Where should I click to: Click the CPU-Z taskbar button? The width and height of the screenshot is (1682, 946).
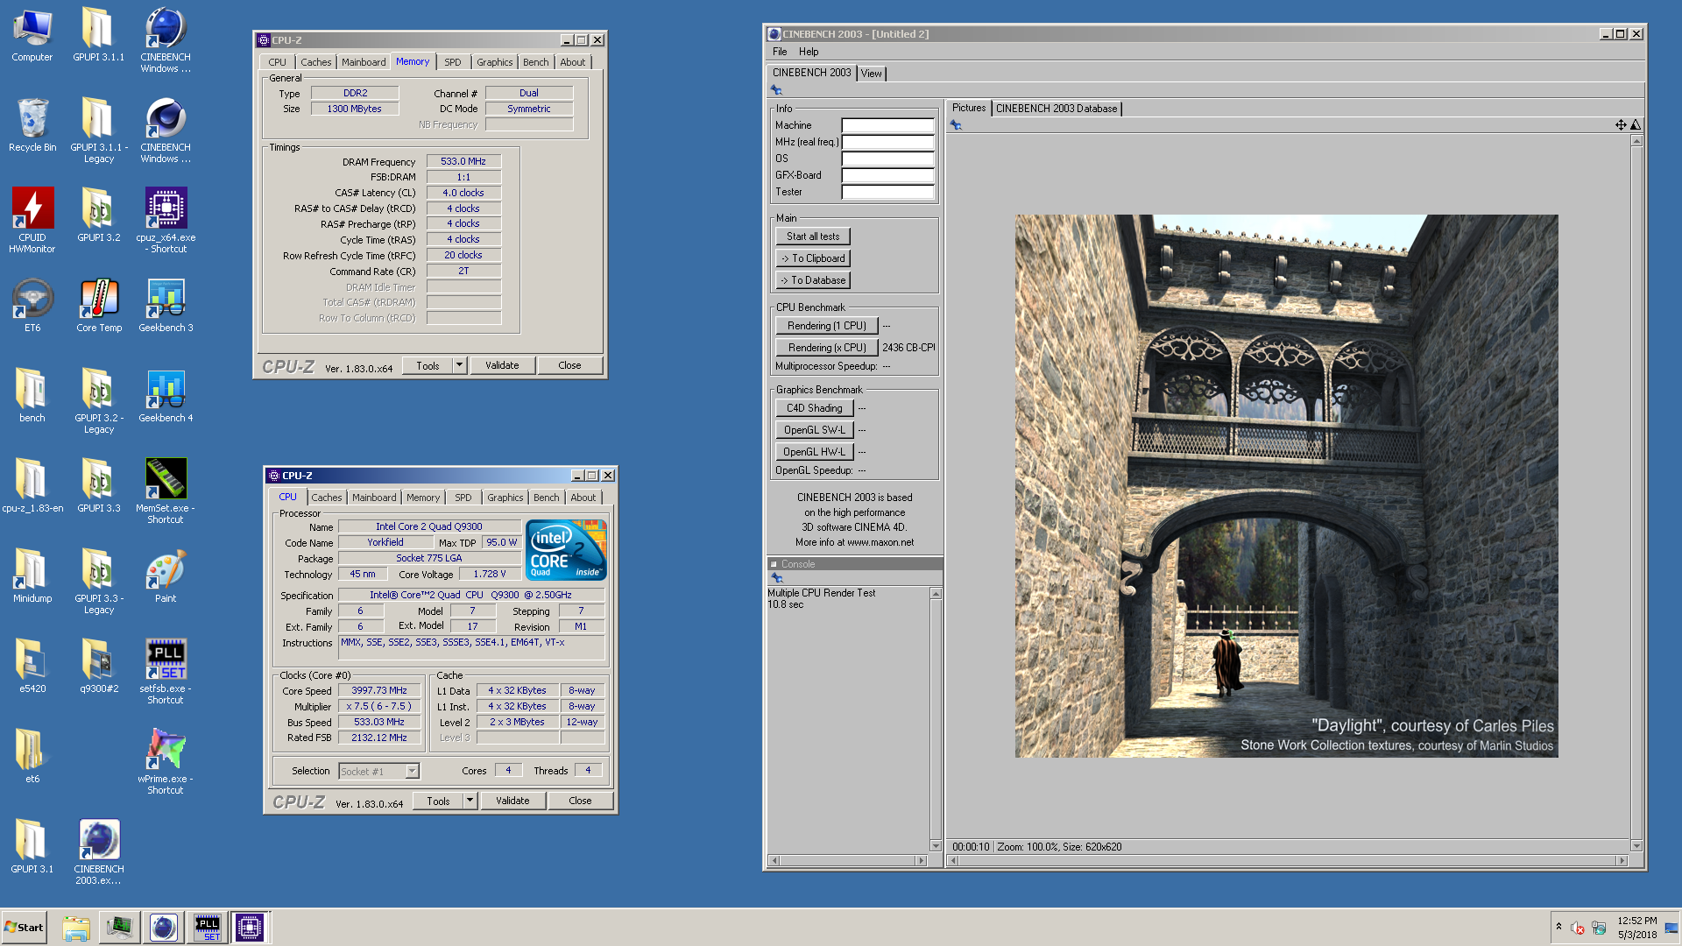[x=250, y=928]
